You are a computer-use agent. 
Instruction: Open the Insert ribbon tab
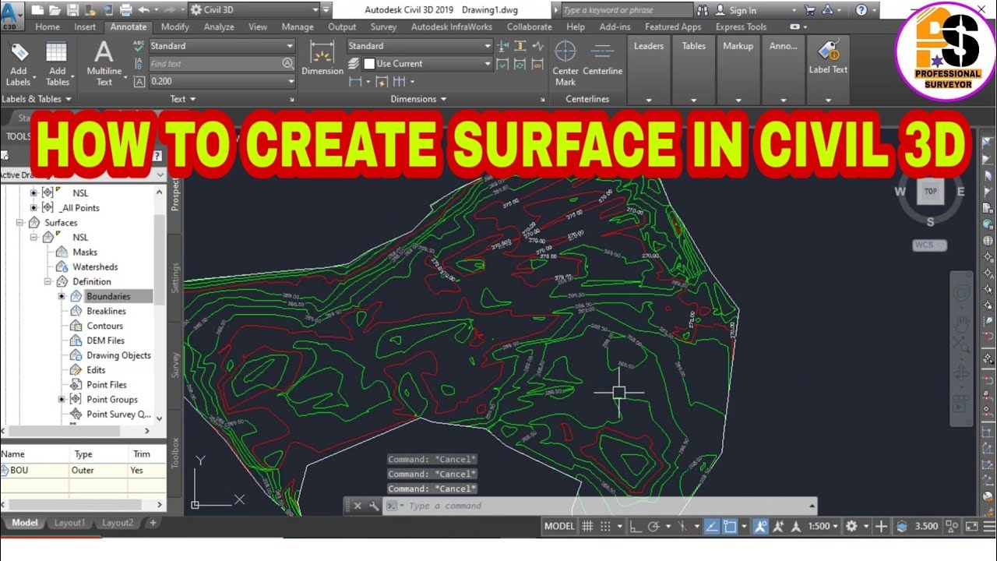85,26
